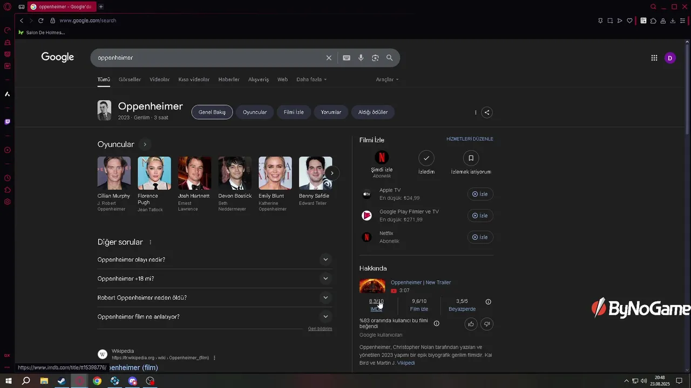691x388 pixels.
Task: Open Steam from the taskbar
Action: [62, 381]
